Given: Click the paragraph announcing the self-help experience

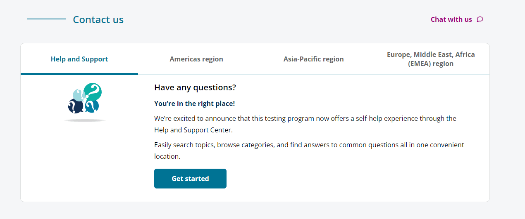Looking at the screenshot, I should click(305, 124).
